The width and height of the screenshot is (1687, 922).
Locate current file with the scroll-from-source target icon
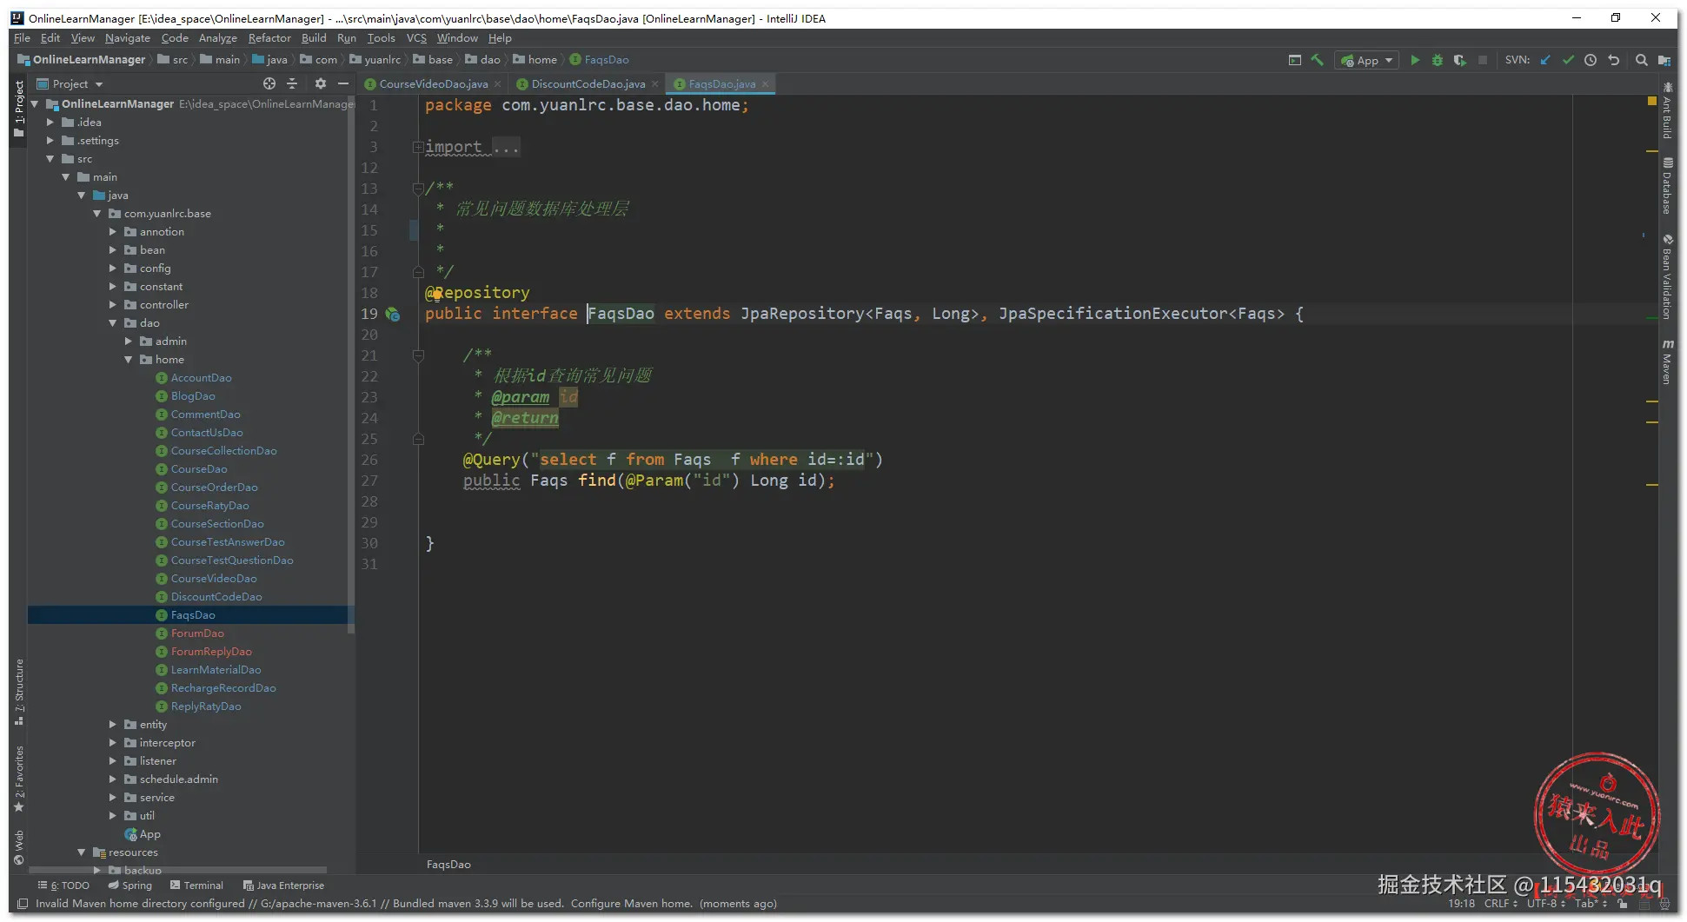[269, 83]
